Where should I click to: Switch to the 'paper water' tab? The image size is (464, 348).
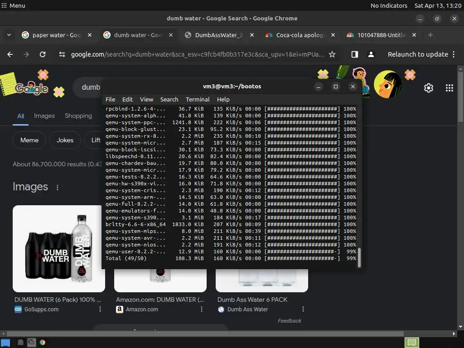coord(57,35)
